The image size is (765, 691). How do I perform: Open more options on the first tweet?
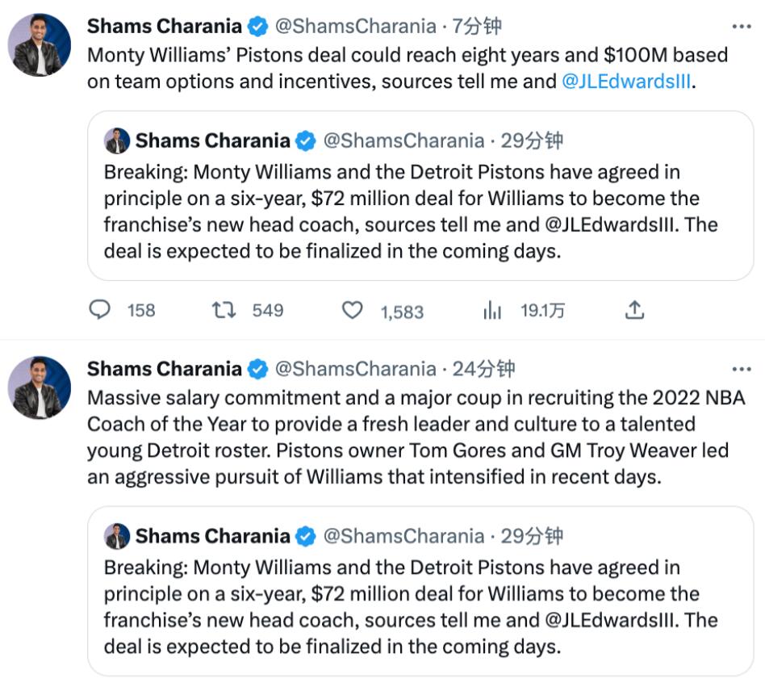[741, 27]
